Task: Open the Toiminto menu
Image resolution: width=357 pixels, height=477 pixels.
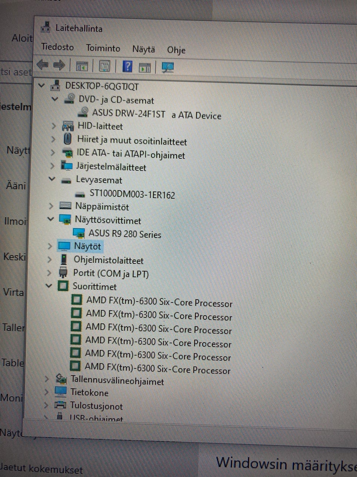Action: coord(103,48)
